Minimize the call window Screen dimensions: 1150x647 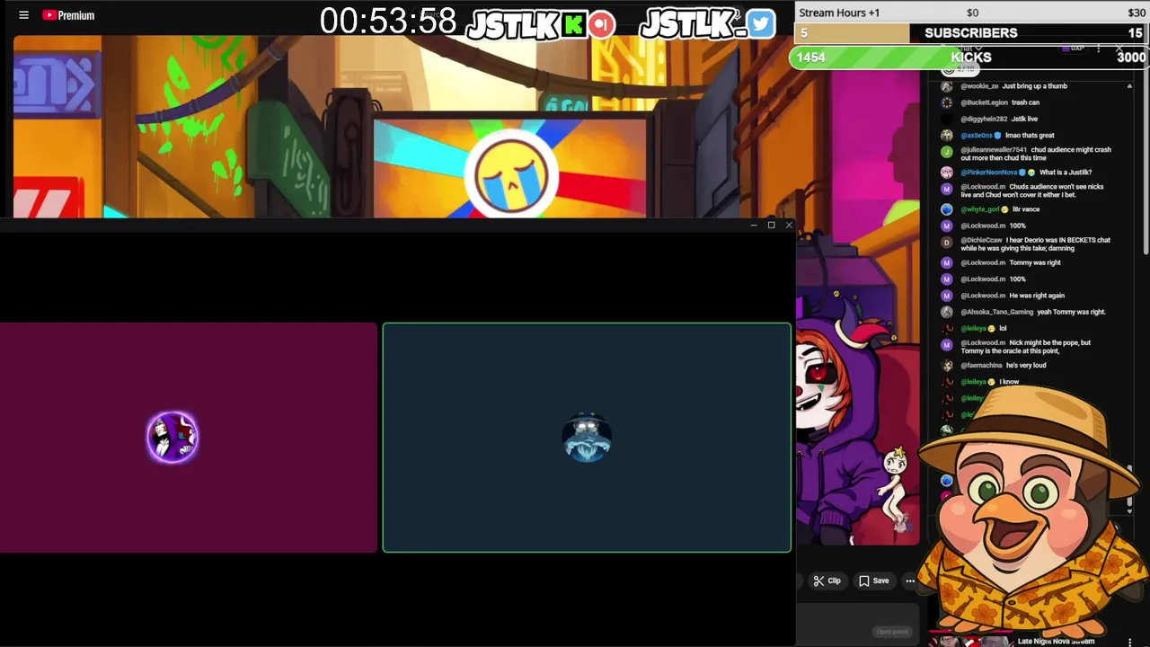(753, 225)
